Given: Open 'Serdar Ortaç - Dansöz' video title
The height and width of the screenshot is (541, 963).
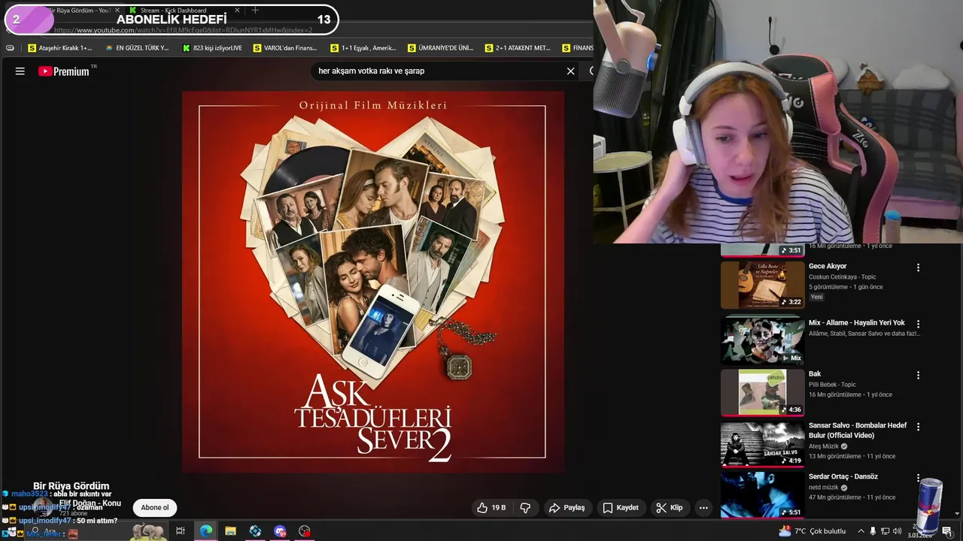Looking at the screenshot, I should 843,476.
